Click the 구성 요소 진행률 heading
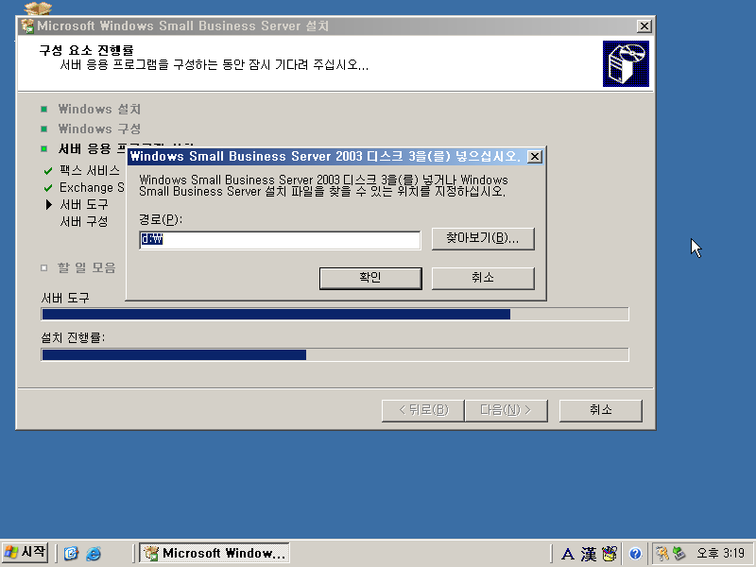Image resolution: width=756 pixels, height=567 pixels. tap(86, 50)
